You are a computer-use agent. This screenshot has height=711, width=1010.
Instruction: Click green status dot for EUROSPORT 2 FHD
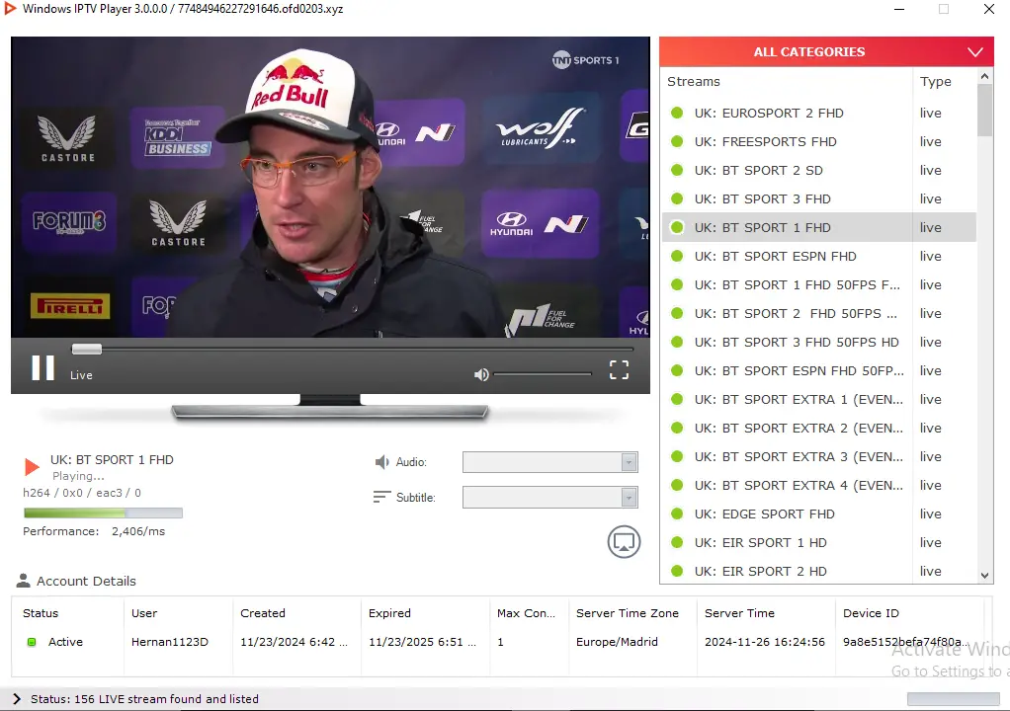point(677,113)
